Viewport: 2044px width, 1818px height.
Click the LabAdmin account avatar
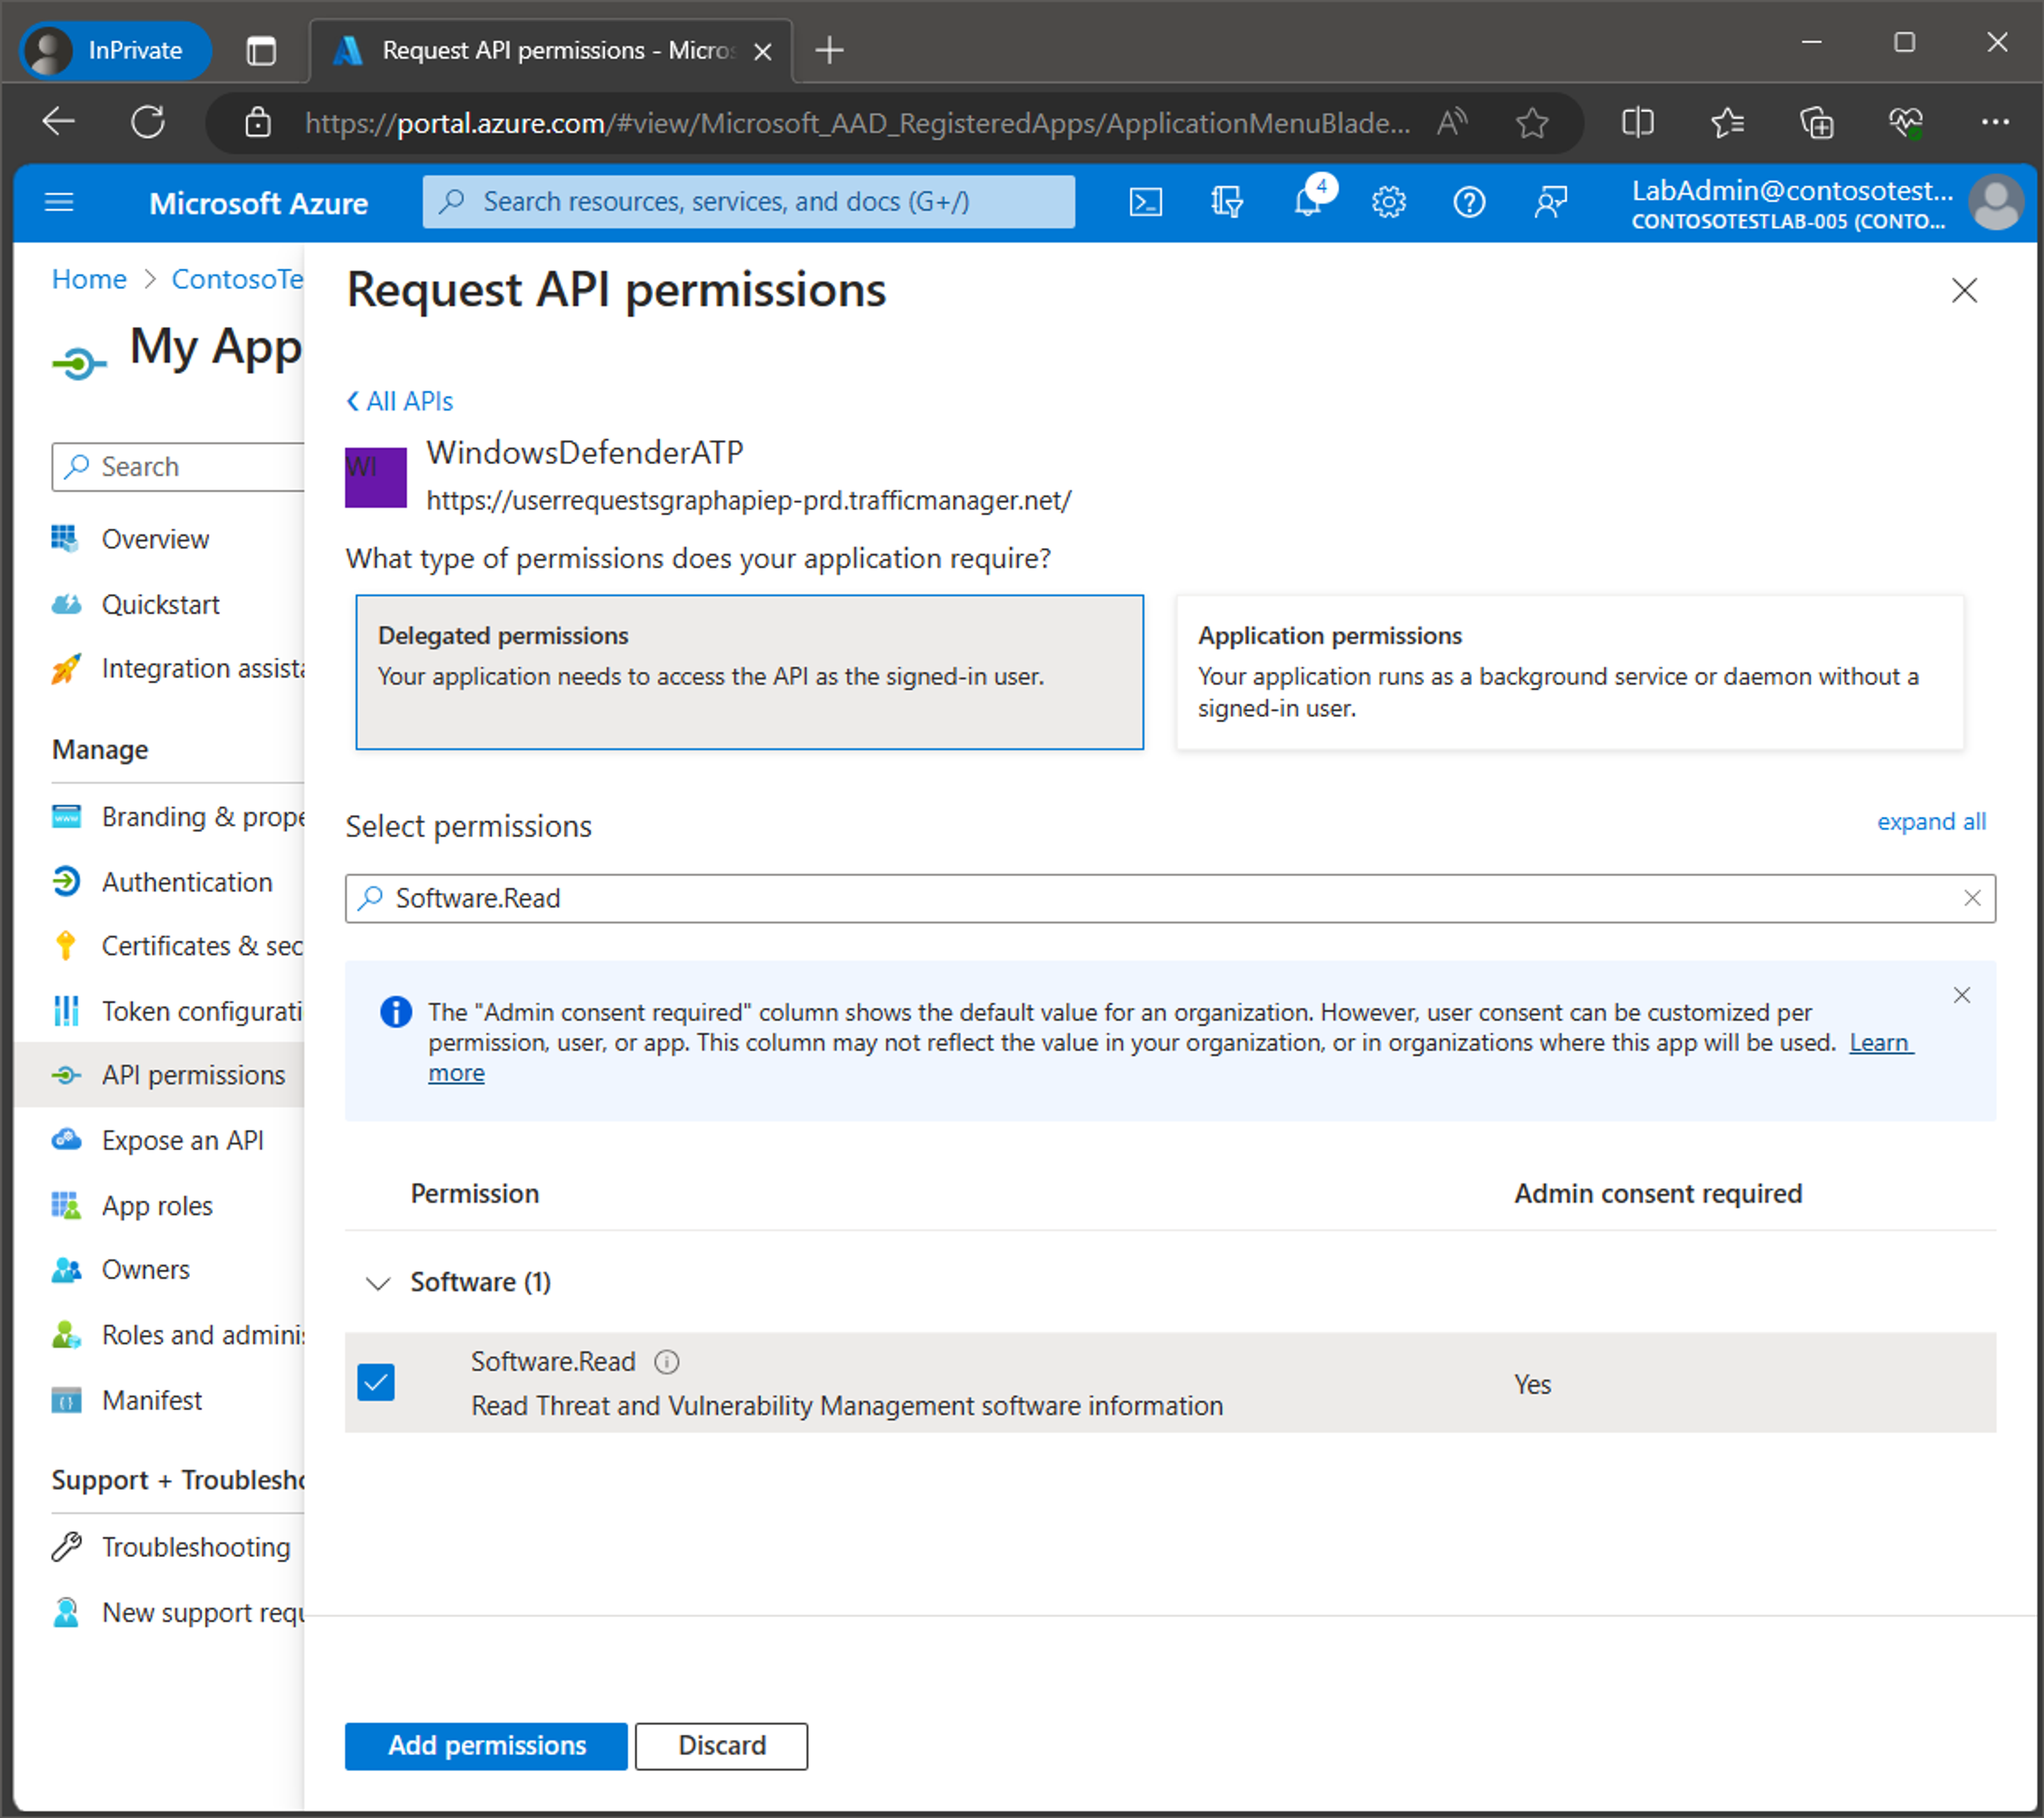pyautogui.click(x=1995, y=203)
